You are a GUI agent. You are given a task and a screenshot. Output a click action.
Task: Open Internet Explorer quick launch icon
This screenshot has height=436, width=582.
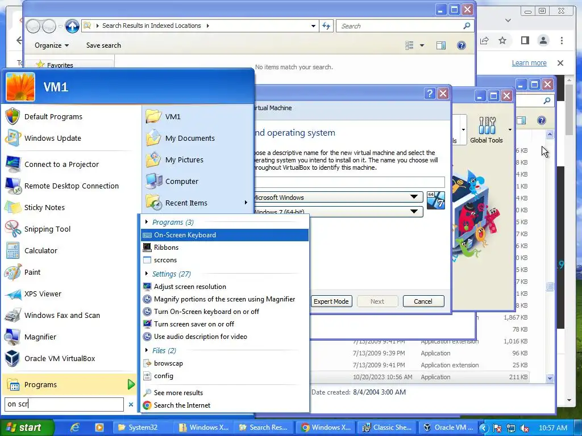(x=75, y=427)
